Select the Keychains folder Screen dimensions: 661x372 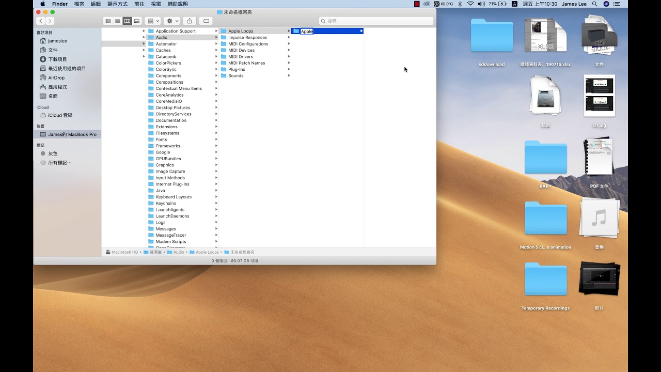(x=183, y=203)
